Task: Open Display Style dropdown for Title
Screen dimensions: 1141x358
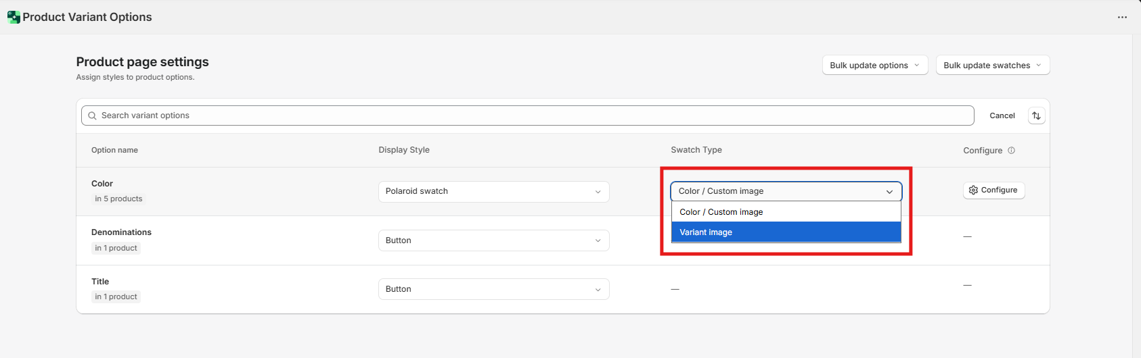Action: pyautogui.click(x=493, y=289)
